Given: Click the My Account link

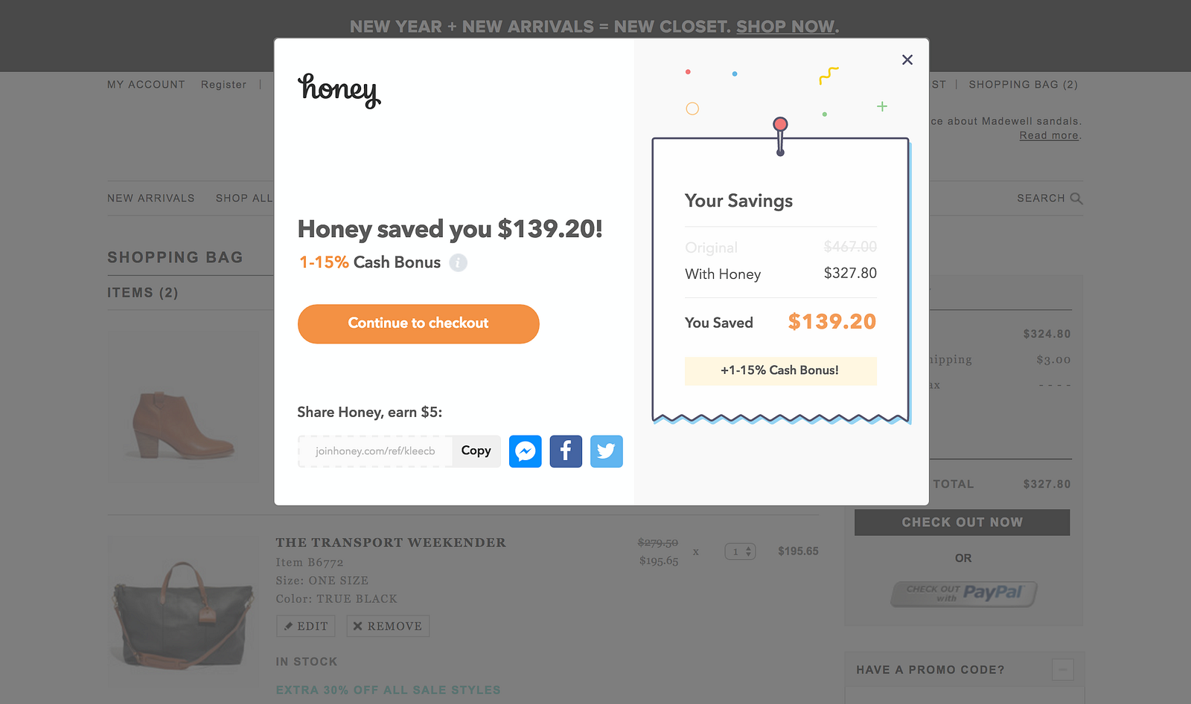Looking at the screenshot, I should coord(146,85).
